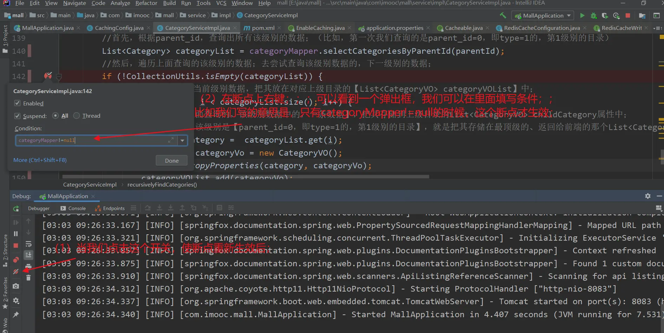Click the green bug Debug icon in top toolbar
664x333 pixels.
593,15
